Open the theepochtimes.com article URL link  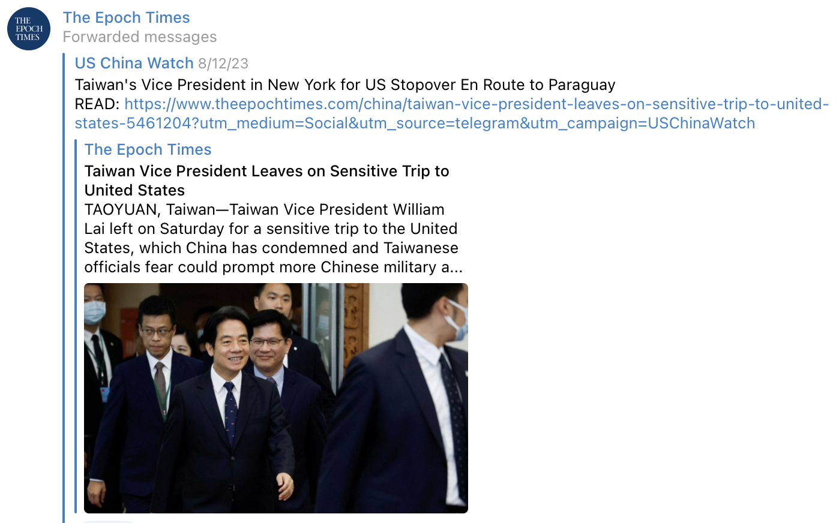click(451, 113)
